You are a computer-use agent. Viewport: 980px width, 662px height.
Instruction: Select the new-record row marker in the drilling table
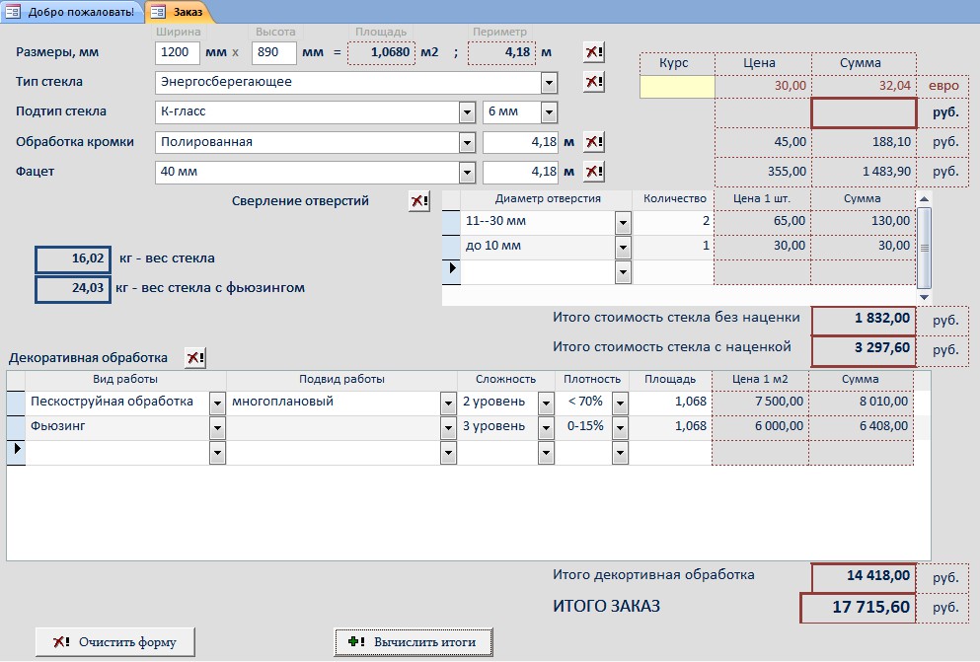tap(451, 272)
